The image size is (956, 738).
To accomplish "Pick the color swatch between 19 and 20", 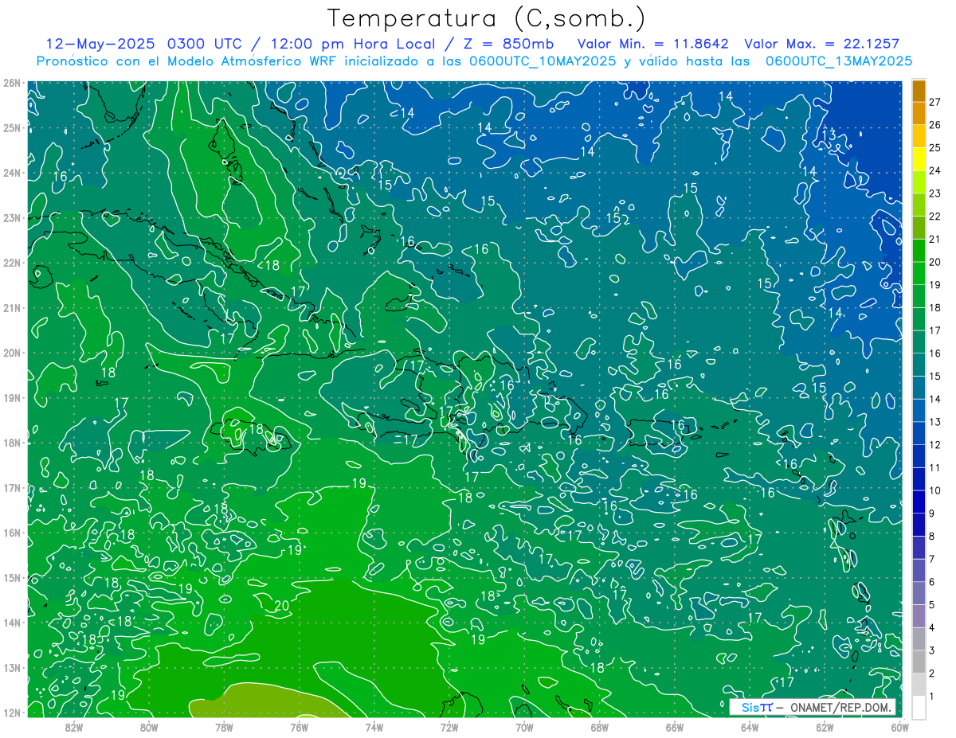I will point(919,273).
